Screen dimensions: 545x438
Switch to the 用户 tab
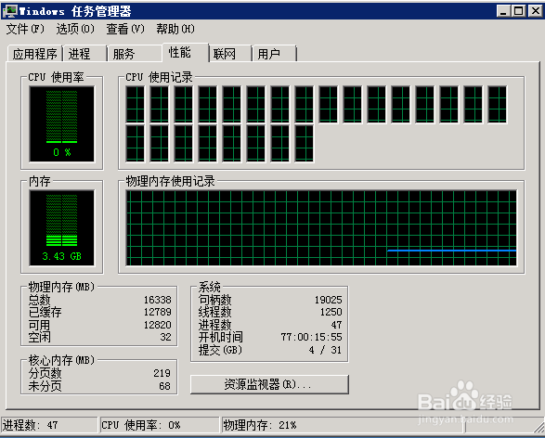click(x=274, y=54)
